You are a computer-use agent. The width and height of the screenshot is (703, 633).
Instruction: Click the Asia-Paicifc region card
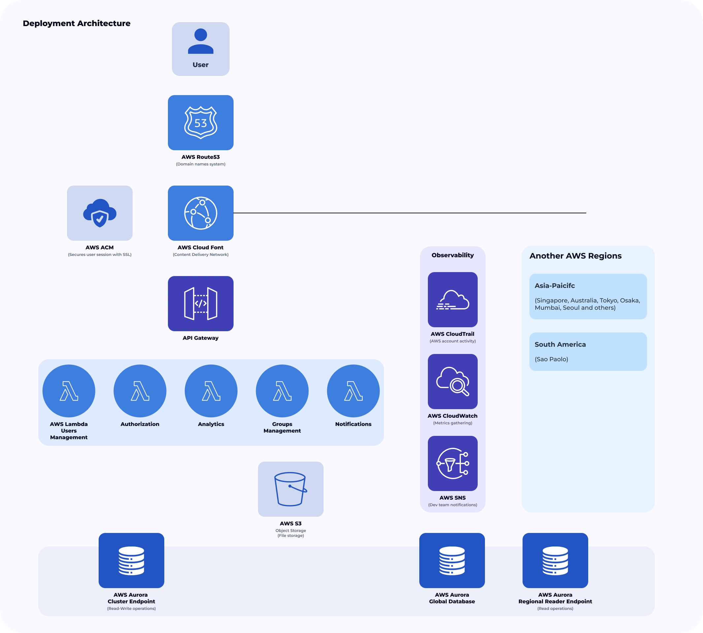[x=588, y=296]
